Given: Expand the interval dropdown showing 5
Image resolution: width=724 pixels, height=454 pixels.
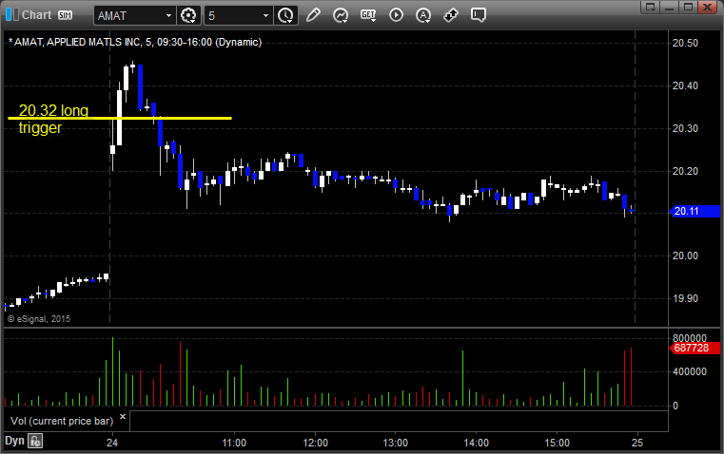Looking at the screenshot, I should [265, 15].
